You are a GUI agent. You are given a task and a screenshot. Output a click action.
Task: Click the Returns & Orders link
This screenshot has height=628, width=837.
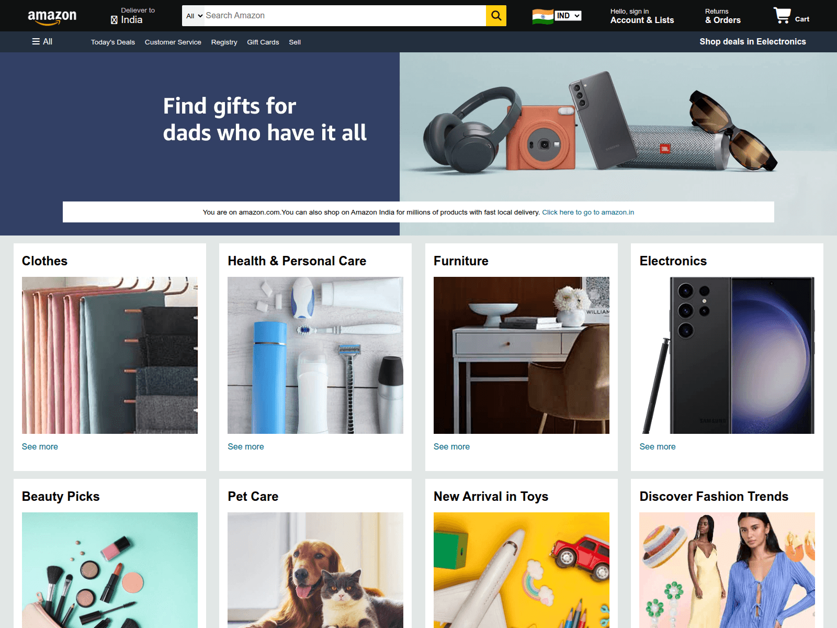[x=722, y=16]
